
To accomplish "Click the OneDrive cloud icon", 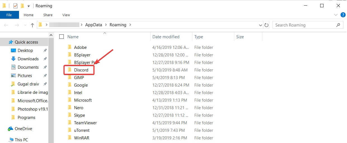I will click(x=11, y=129).
